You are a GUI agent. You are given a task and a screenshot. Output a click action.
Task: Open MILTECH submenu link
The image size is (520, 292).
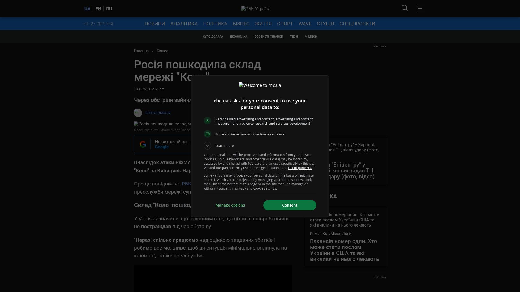point(311,36)
